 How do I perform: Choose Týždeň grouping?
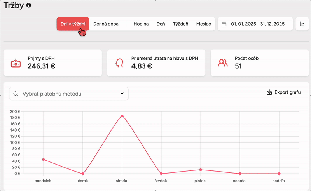(180, 24)
